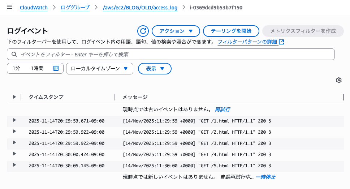Open the アクション dropdown menu

[x=176, y=31]
